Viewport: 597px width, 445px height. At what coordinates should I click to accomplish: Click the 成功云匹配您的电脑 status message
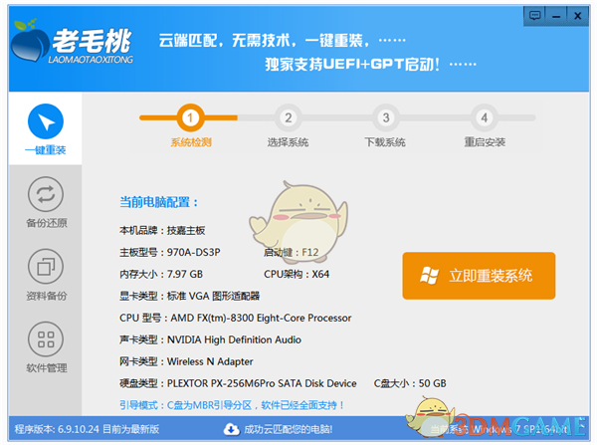point(289,429)
